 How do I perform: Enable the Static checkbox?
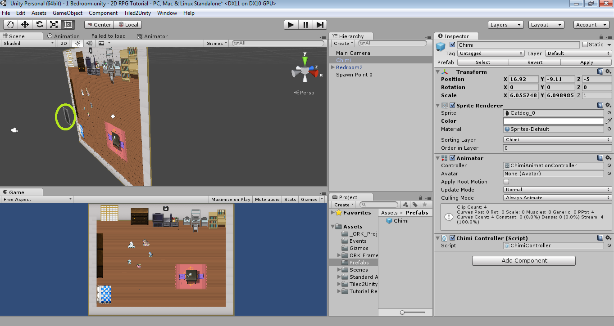(585, 45)
